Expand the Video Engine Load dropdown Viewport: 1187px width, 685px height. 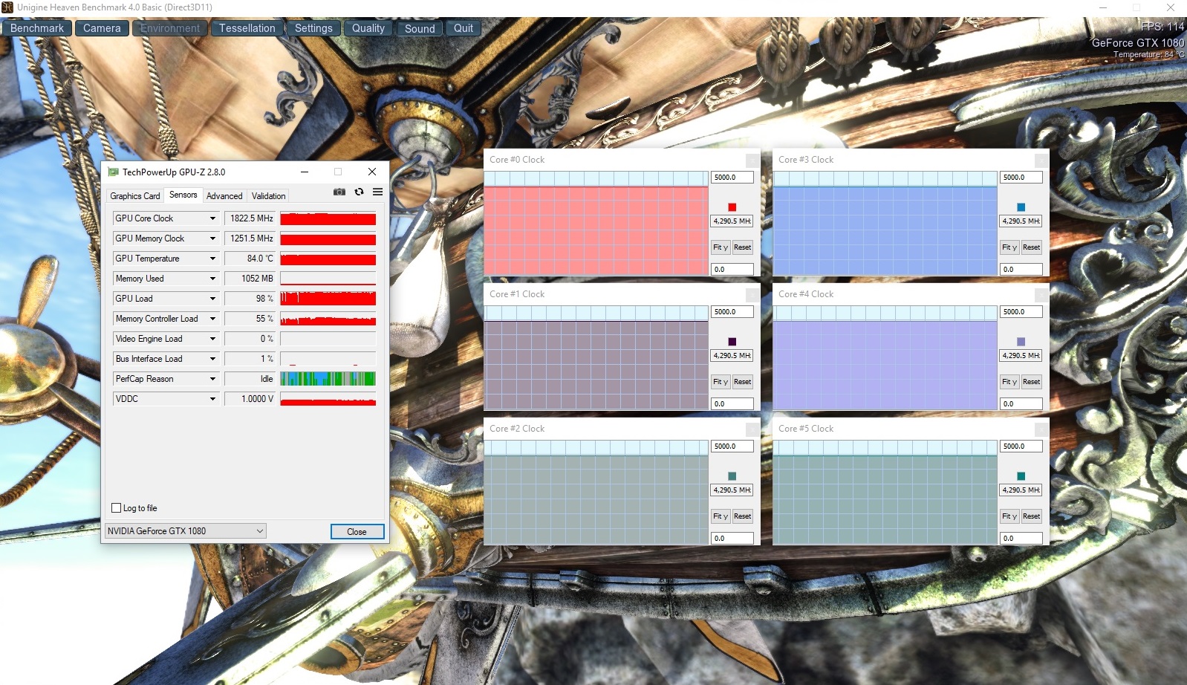pyautogui.click(x=212, y=339)
